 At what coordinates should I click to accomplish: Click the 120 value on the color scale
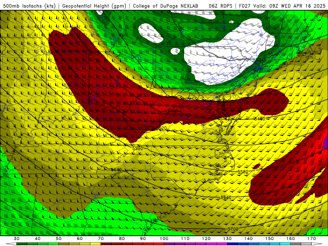(x=206, y=239)
